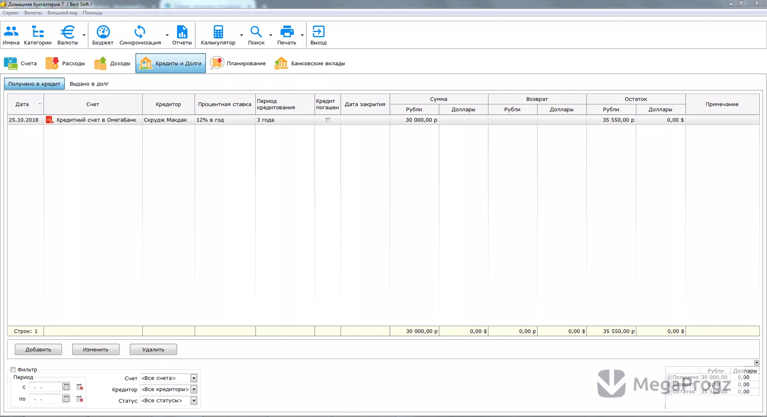
Task: Toggle the Кредит погашен checkbox in row
Action: pyautogui.click(x=328, y=120)
